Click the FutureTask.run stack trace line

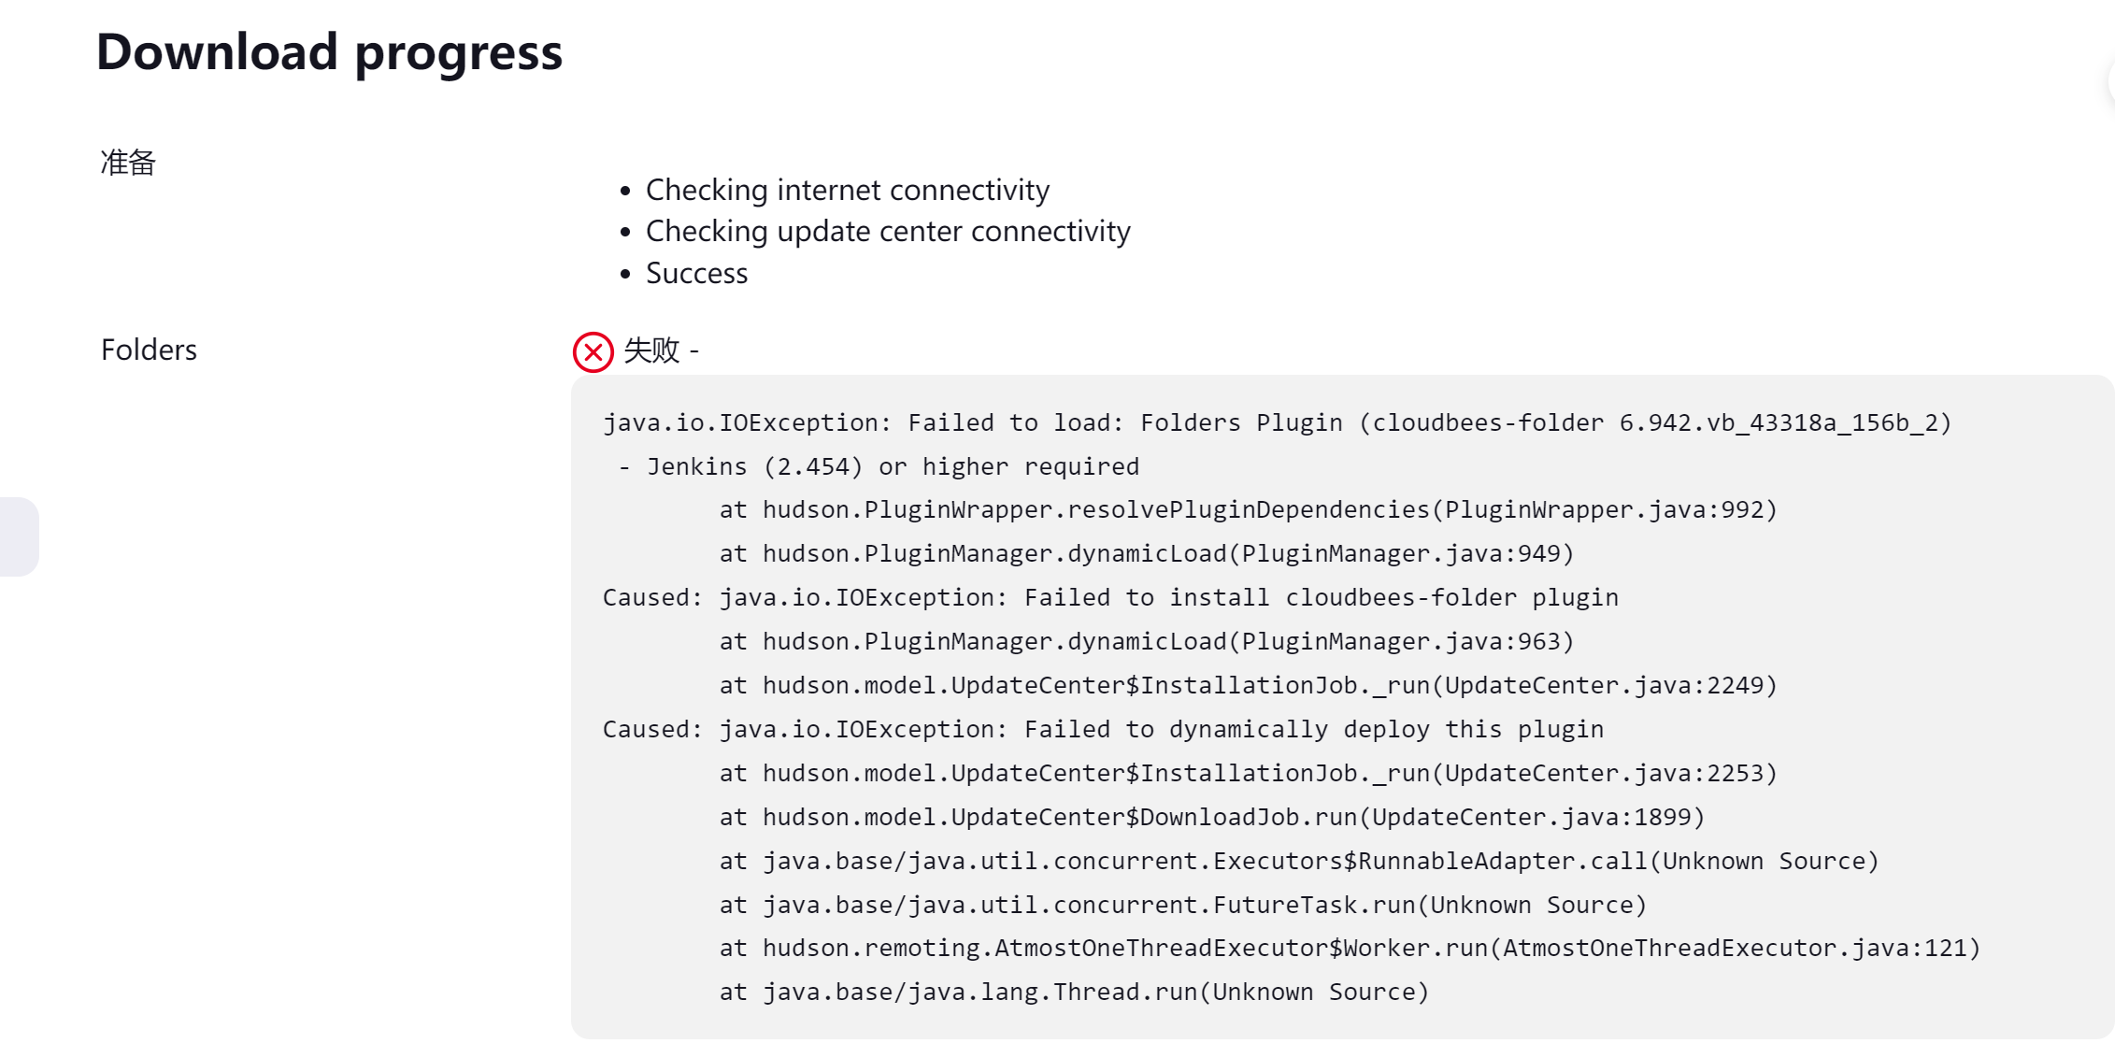tap(1182, 905)
